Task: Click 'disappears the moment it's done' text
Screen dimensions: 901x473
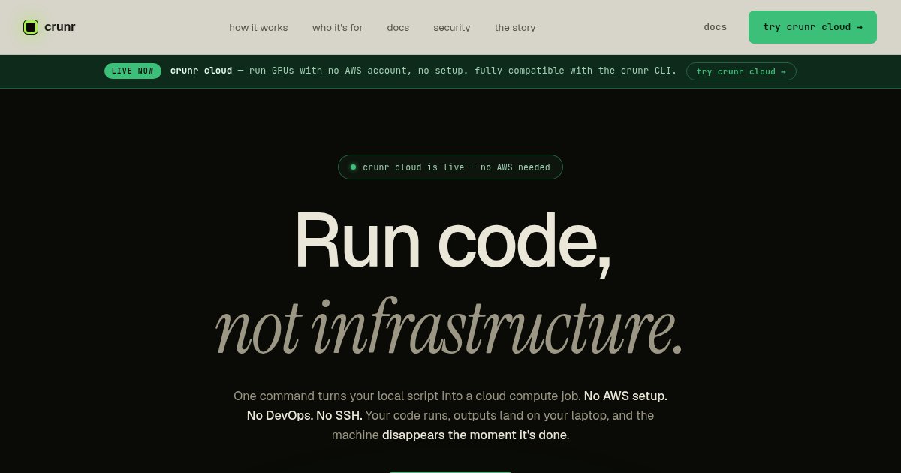Action: 475,435
